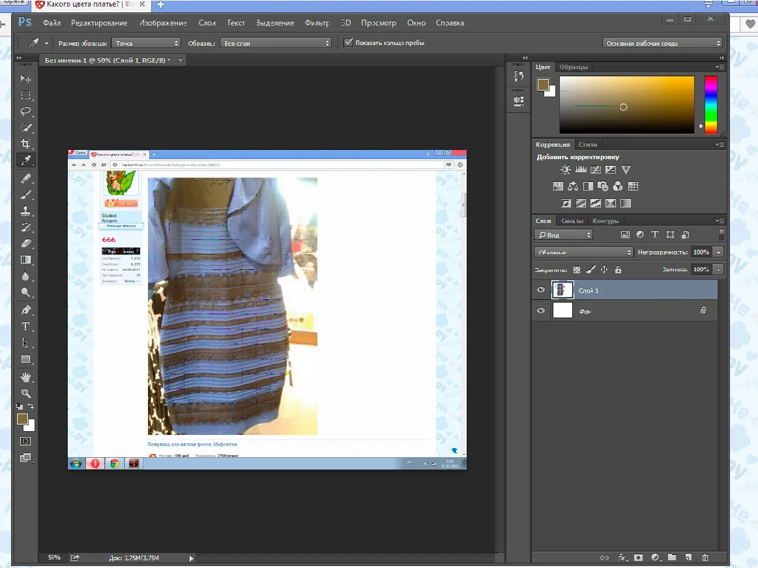
Task: Click the delete layer trash icon
Action: click(x=705, y=558)
